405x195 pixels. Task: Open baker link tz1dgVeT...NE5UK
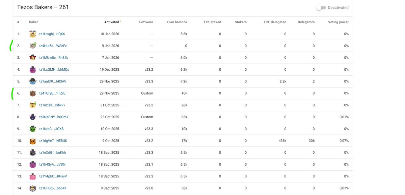[53, 141]
